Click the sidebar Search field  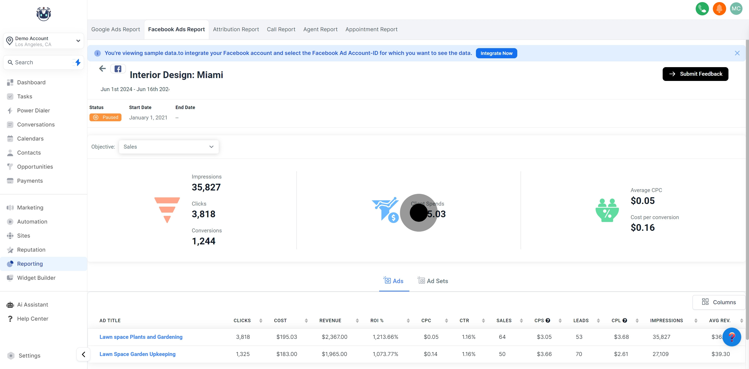(41, 62)
